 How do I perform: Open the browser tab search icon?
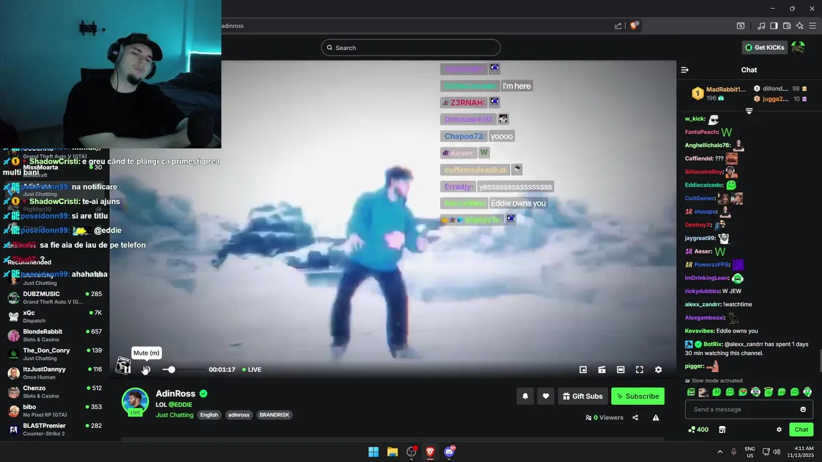tap(740, 26)
